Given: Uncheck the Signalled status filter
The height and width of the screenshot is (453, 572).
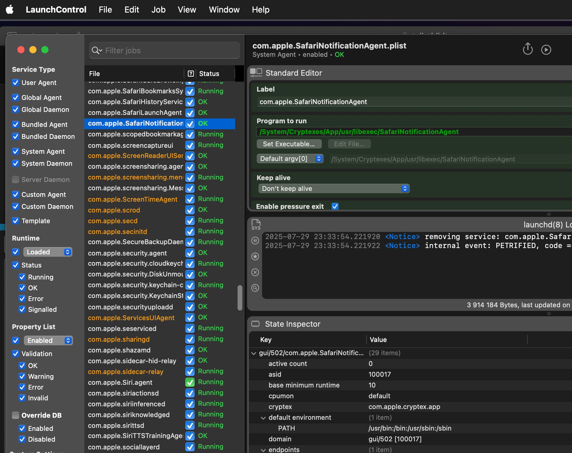Looking at the screenshot, I should 22,310.
